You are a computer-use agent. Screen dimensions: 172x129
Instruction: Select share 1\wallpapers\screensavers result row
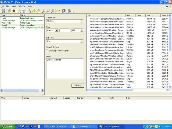(x=128, y=50)
